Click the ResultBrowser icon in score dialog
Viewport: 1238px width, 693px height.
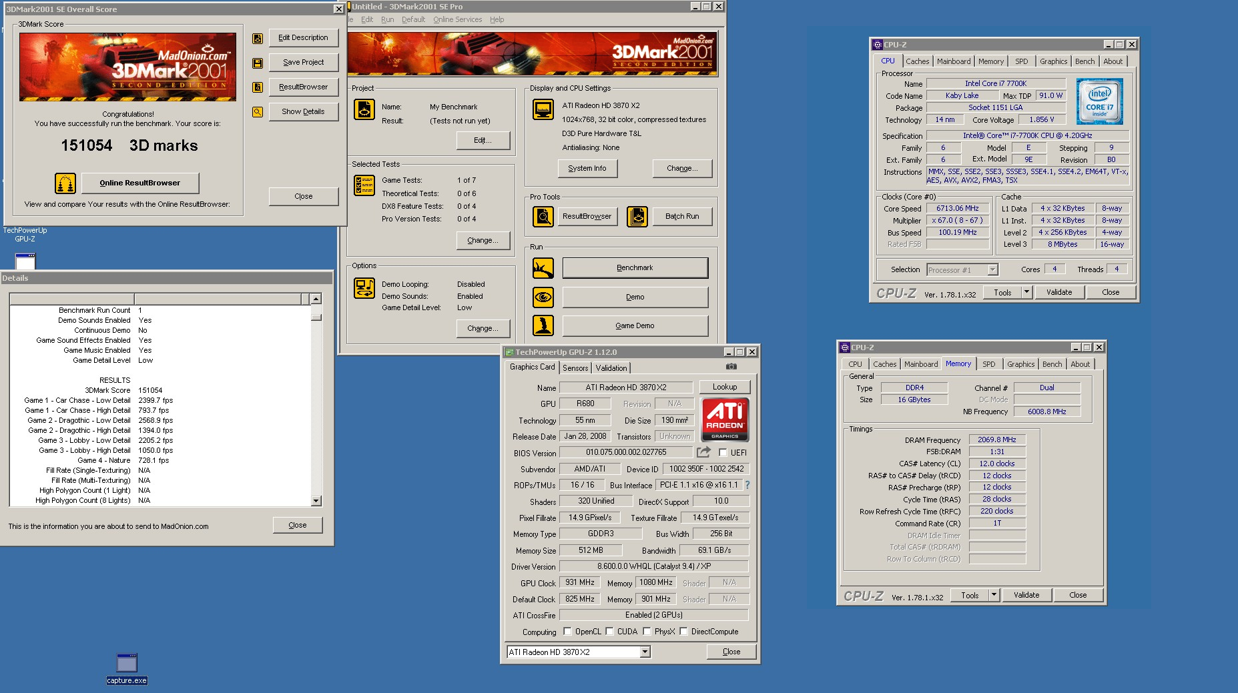pyautogui.click(x=257, y=87)
